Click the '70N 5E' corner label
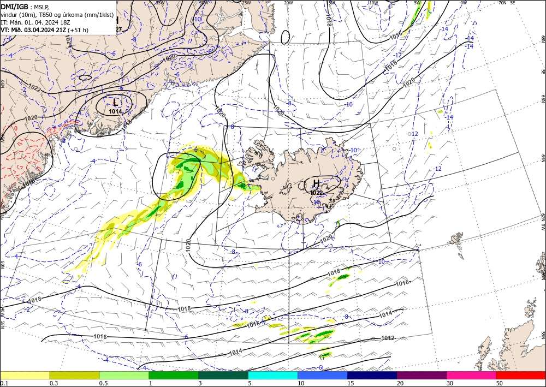The height and width of the screenshot is (387, 546). (x=507, y=2)
